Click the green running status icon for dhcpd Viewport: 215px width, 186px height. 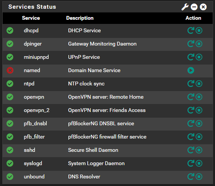click(x=10, y=30)
